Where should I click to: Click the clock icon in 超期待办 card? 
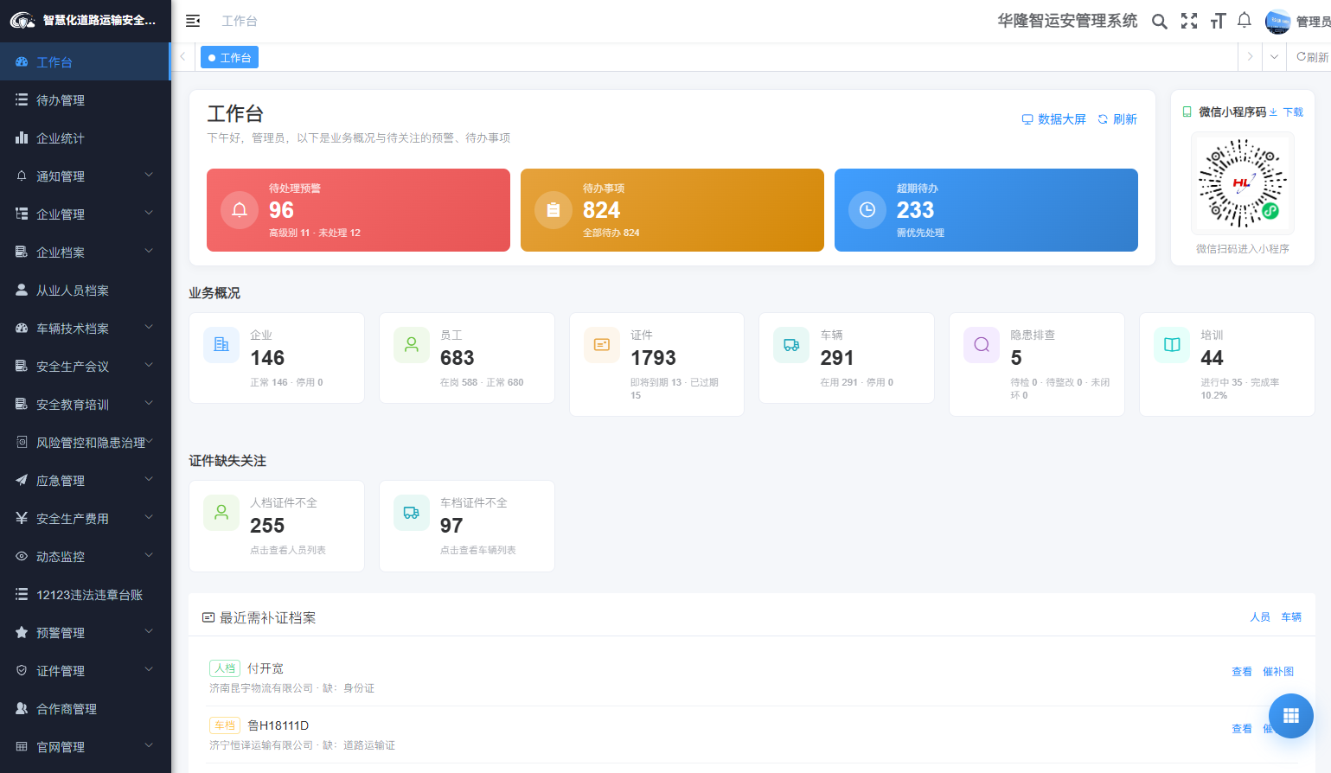pos(867,210)
